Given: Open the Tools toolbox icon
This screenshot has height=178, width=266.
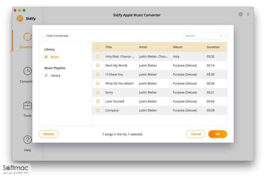Looking at the screenshot, I should point(28,105).
